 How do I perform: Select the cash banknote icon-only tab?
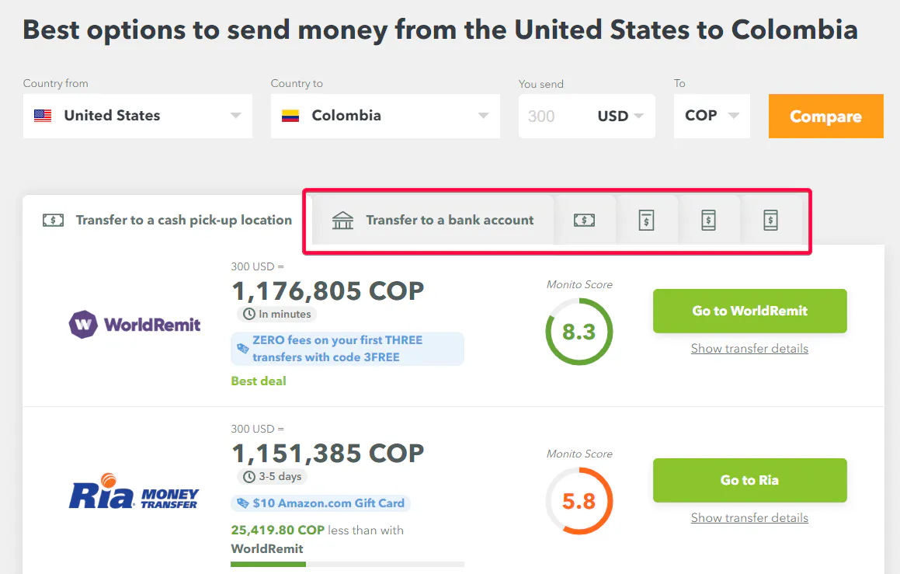[x=584, y=221]
